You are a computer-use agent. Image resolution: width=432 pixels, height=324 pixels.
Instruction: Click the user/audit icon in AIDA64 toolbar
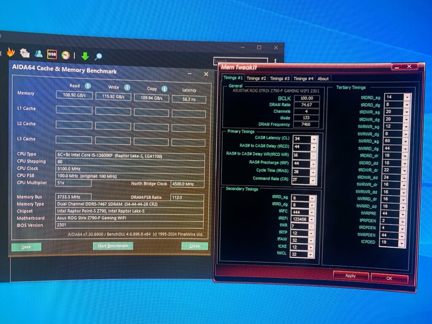[x=38, y=54]
